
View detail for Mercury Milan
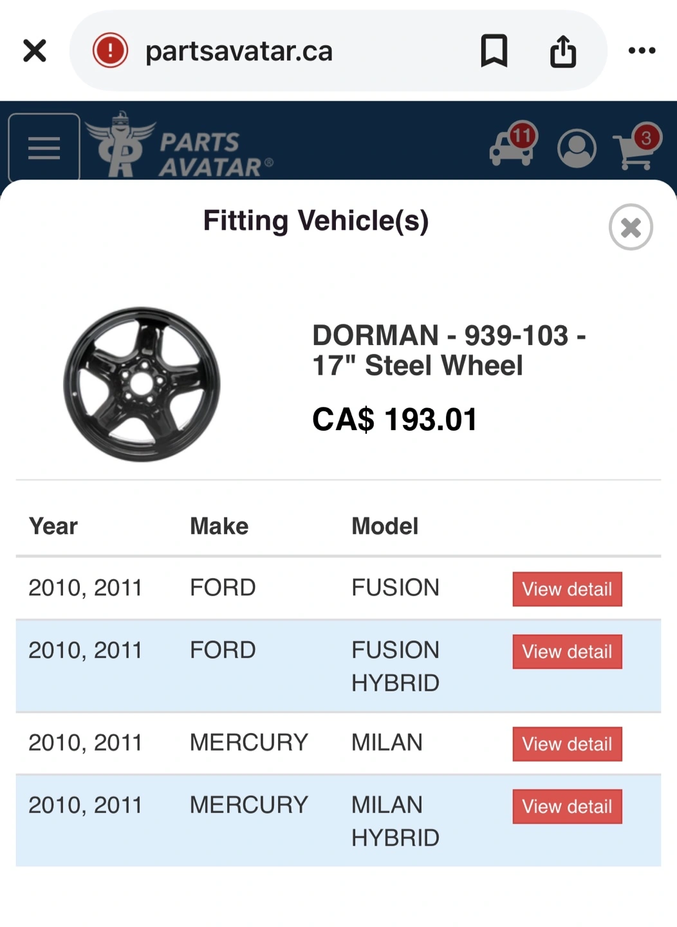(x=567, y=744)
